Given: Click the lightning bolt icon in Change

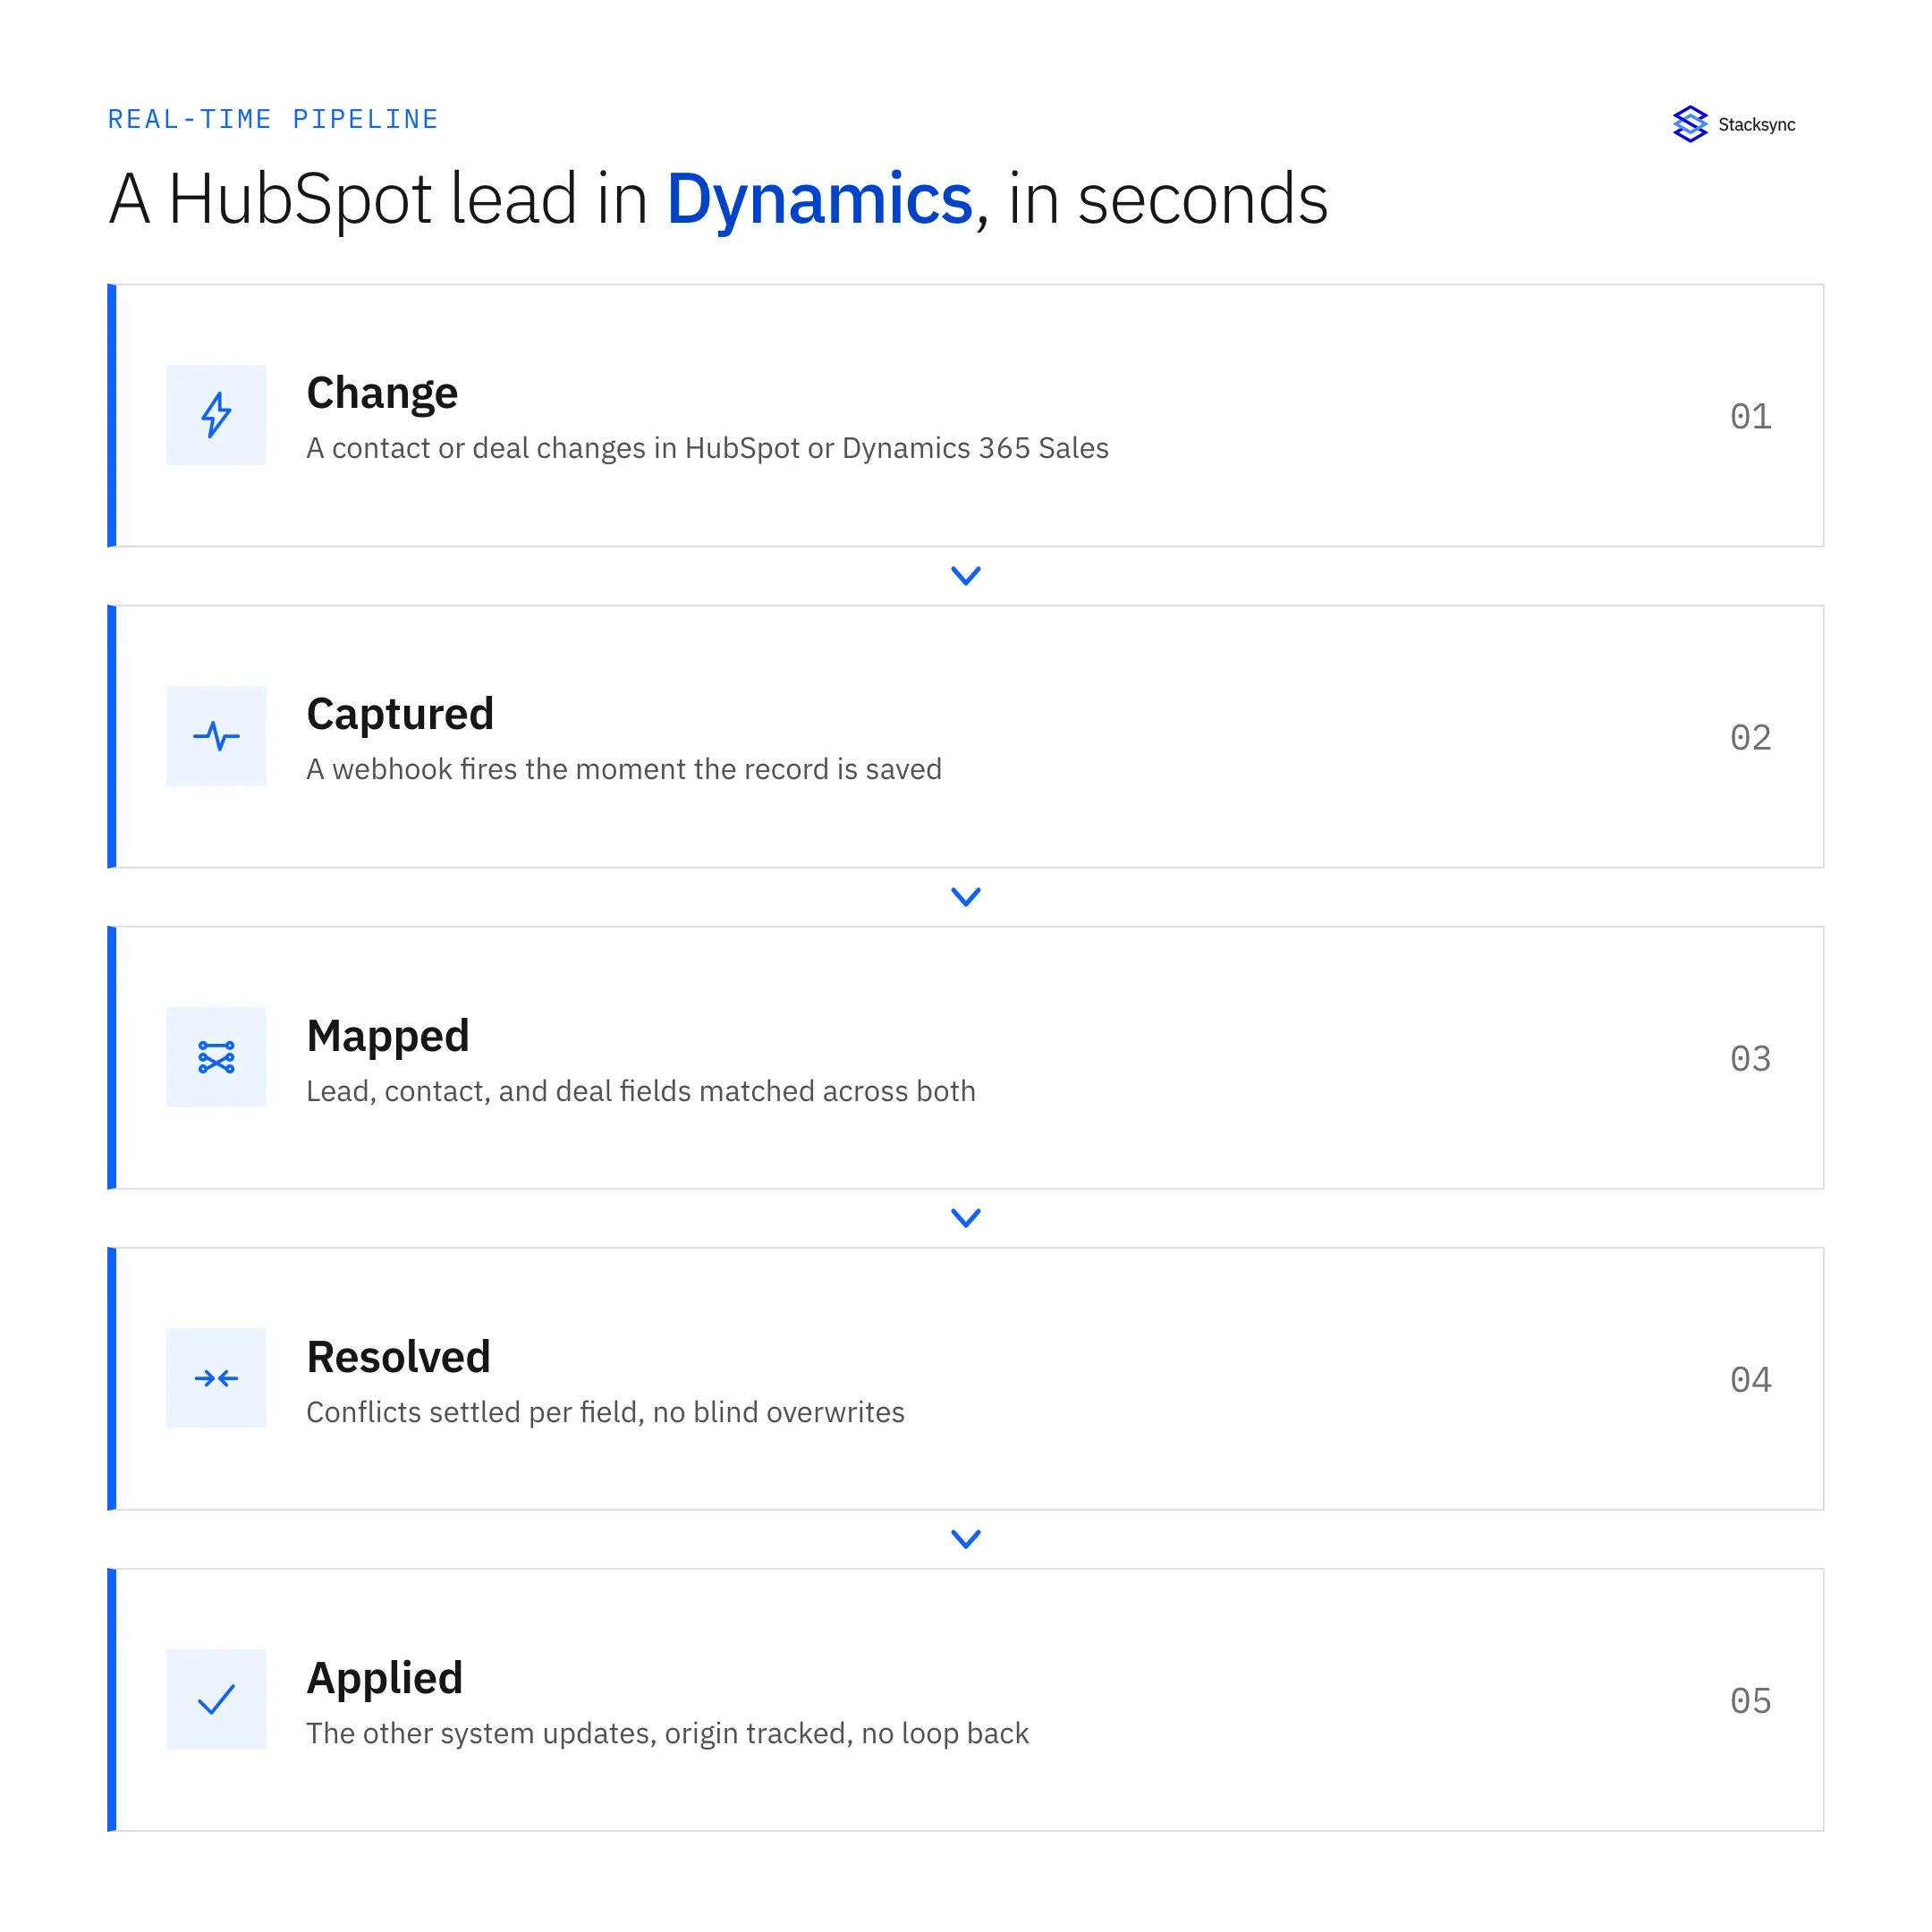Looking at the screenshot, I should 216,415.
